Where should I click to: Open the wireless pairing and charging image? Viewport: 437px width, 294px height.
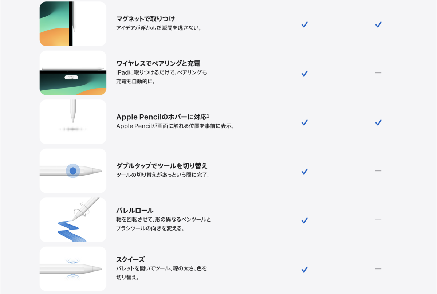tap(73, 73)
